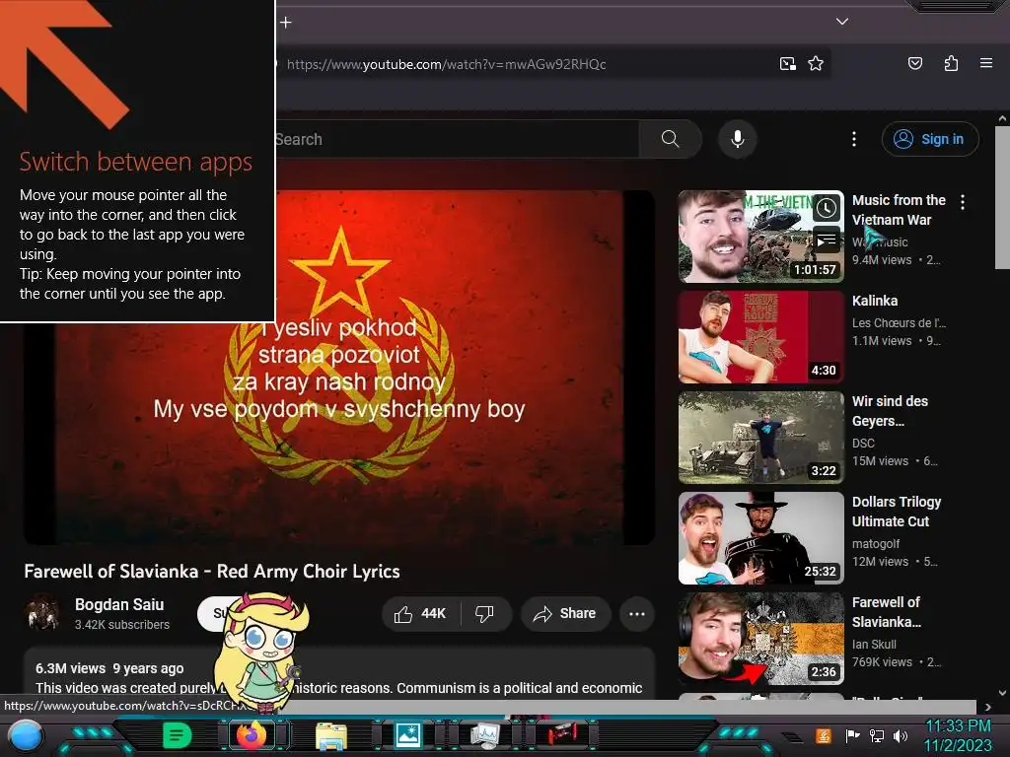
Task: Click the Share button
Action: pyautogui.click(x=564, y=614)
